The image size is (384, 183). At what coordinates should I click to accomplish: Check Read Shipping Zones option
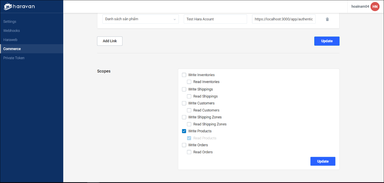tap(189, 124)
